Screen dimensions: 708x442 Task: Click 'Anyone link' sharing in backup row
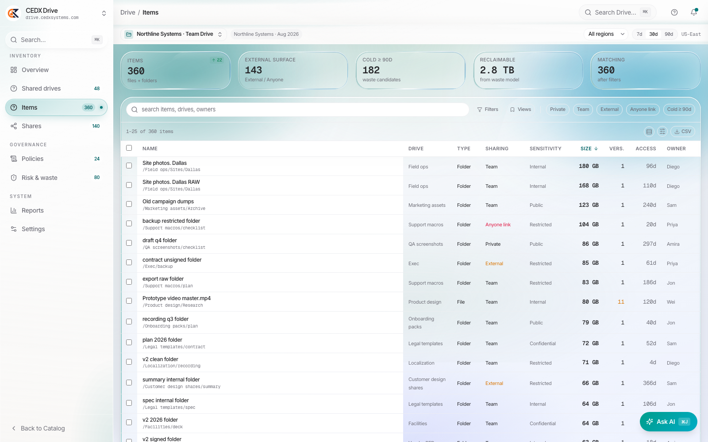[x=498, y=225]
